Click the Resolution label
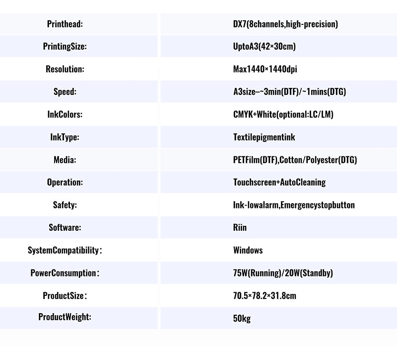The image size is (397, 346). click(x=65, y=69)
